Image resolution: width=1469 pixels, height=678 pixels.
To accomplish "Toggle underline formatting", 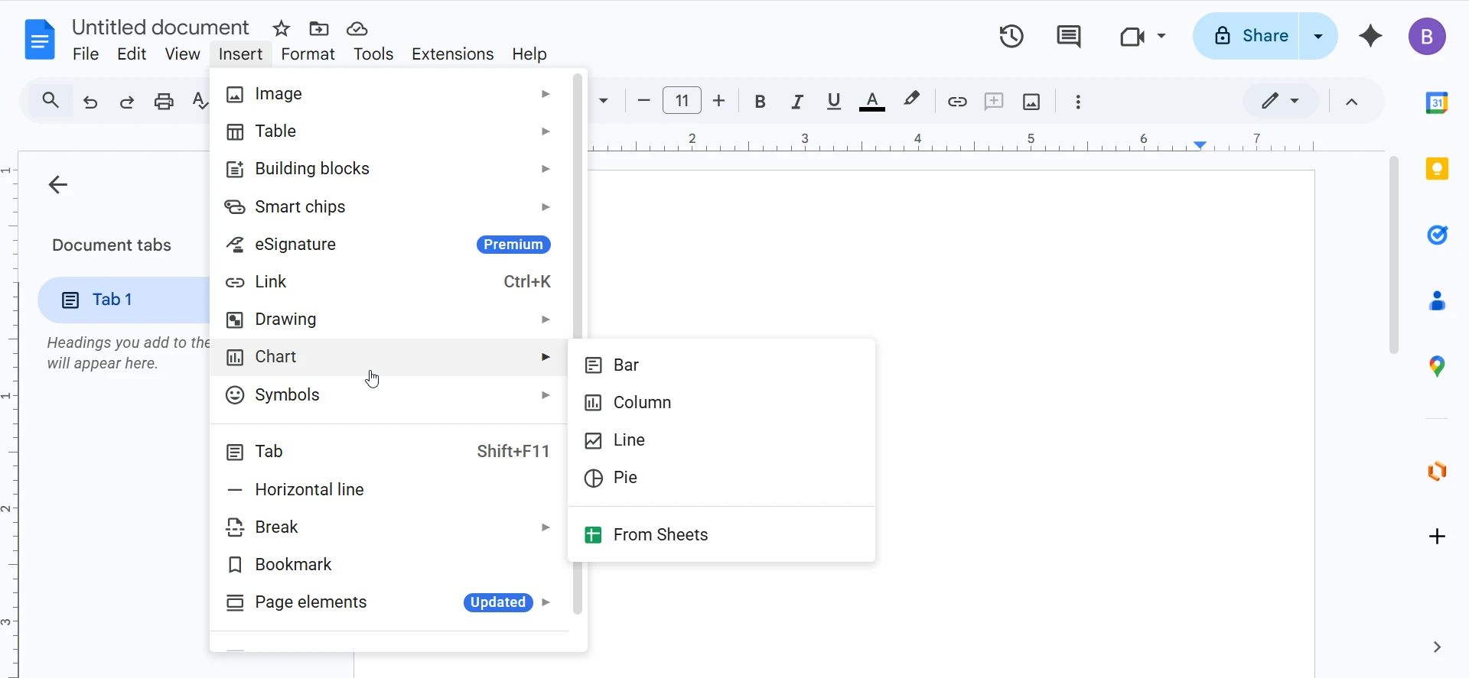I will coord(834,102).
